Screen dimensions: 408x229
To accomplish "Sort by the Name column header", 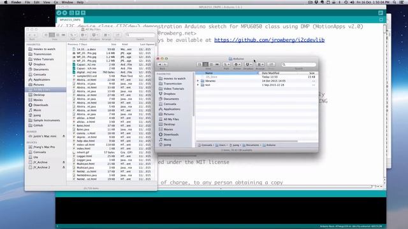I will [228, 73].
